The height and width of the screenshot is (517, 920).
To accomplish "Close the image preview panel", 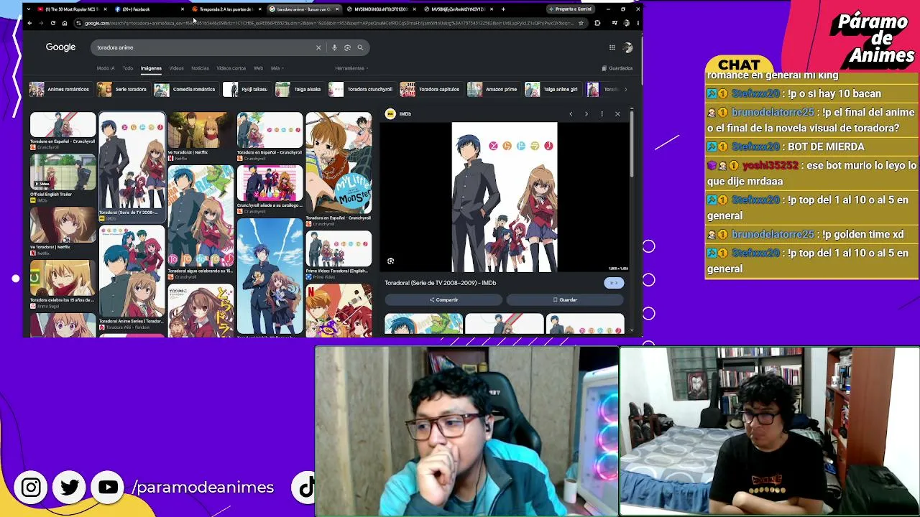I will click(617, 113).
